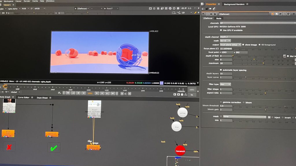
Task: Click the orange node color tile icon
Action: pyautogui.click(x=273, y=14)
